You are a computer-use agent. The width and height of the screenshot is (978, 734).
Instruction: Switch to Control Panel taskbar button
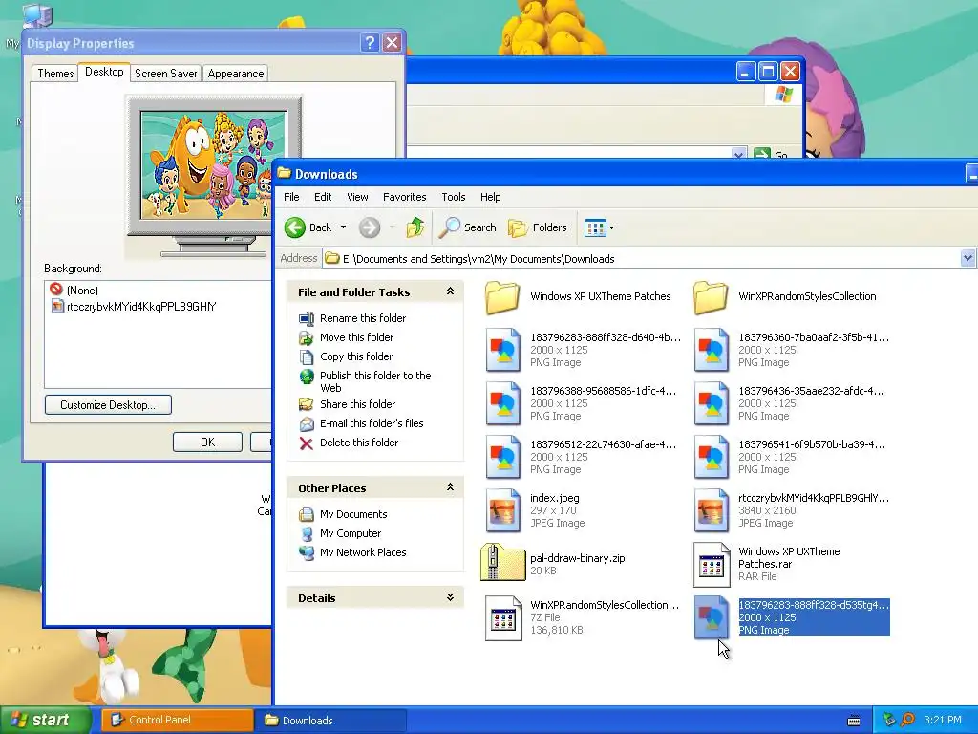pyautogui.click(x=177, y=720)
